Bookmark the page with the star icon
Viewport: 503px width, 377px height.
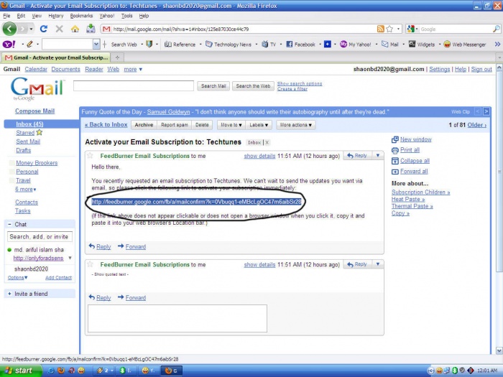[389, 29]
